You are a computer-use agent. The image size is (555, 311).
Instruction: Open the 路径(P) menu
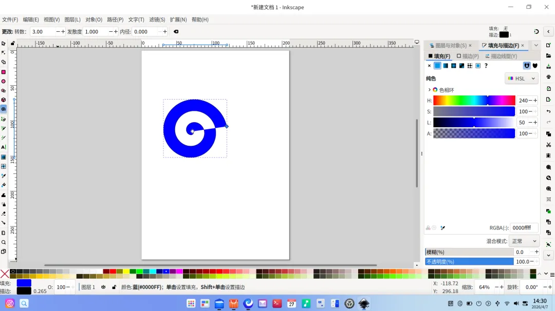[x=116, y=20]
